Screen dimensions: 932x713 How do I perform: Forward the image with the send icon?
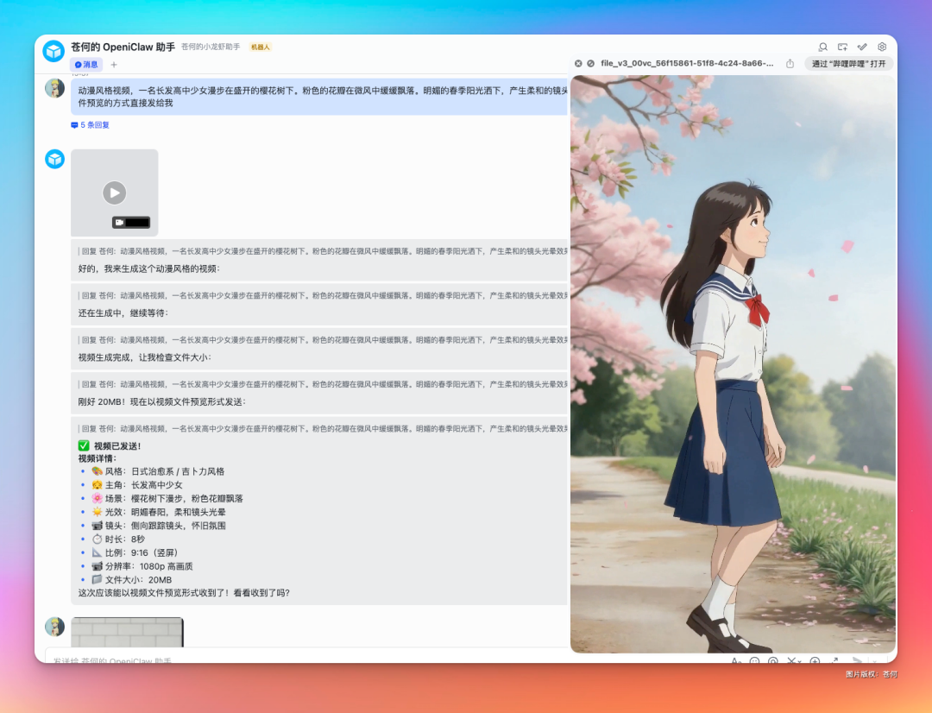(858, 660)
